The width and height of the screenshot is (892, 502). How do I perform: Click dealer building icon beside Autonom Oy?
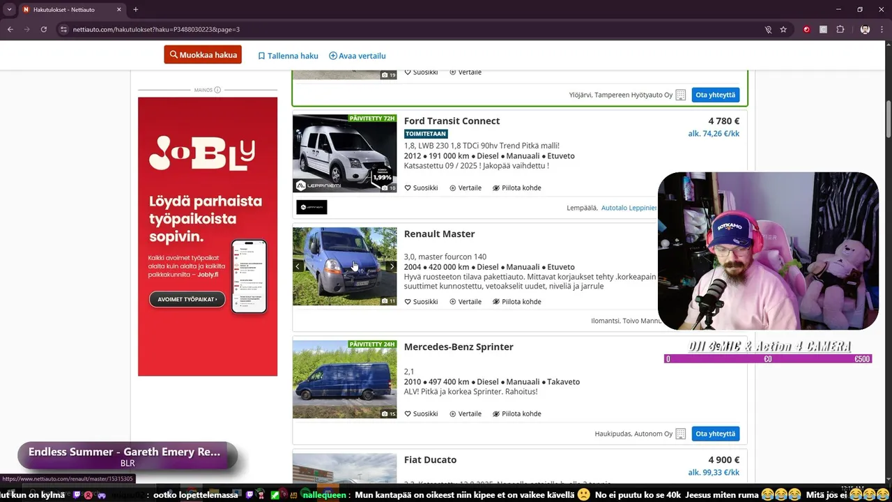coord(681,434)
